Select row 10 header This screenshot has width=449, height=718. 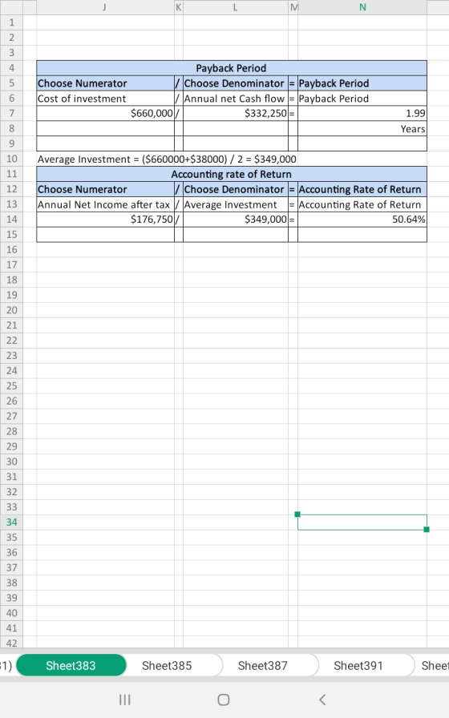tap(11, 159)
